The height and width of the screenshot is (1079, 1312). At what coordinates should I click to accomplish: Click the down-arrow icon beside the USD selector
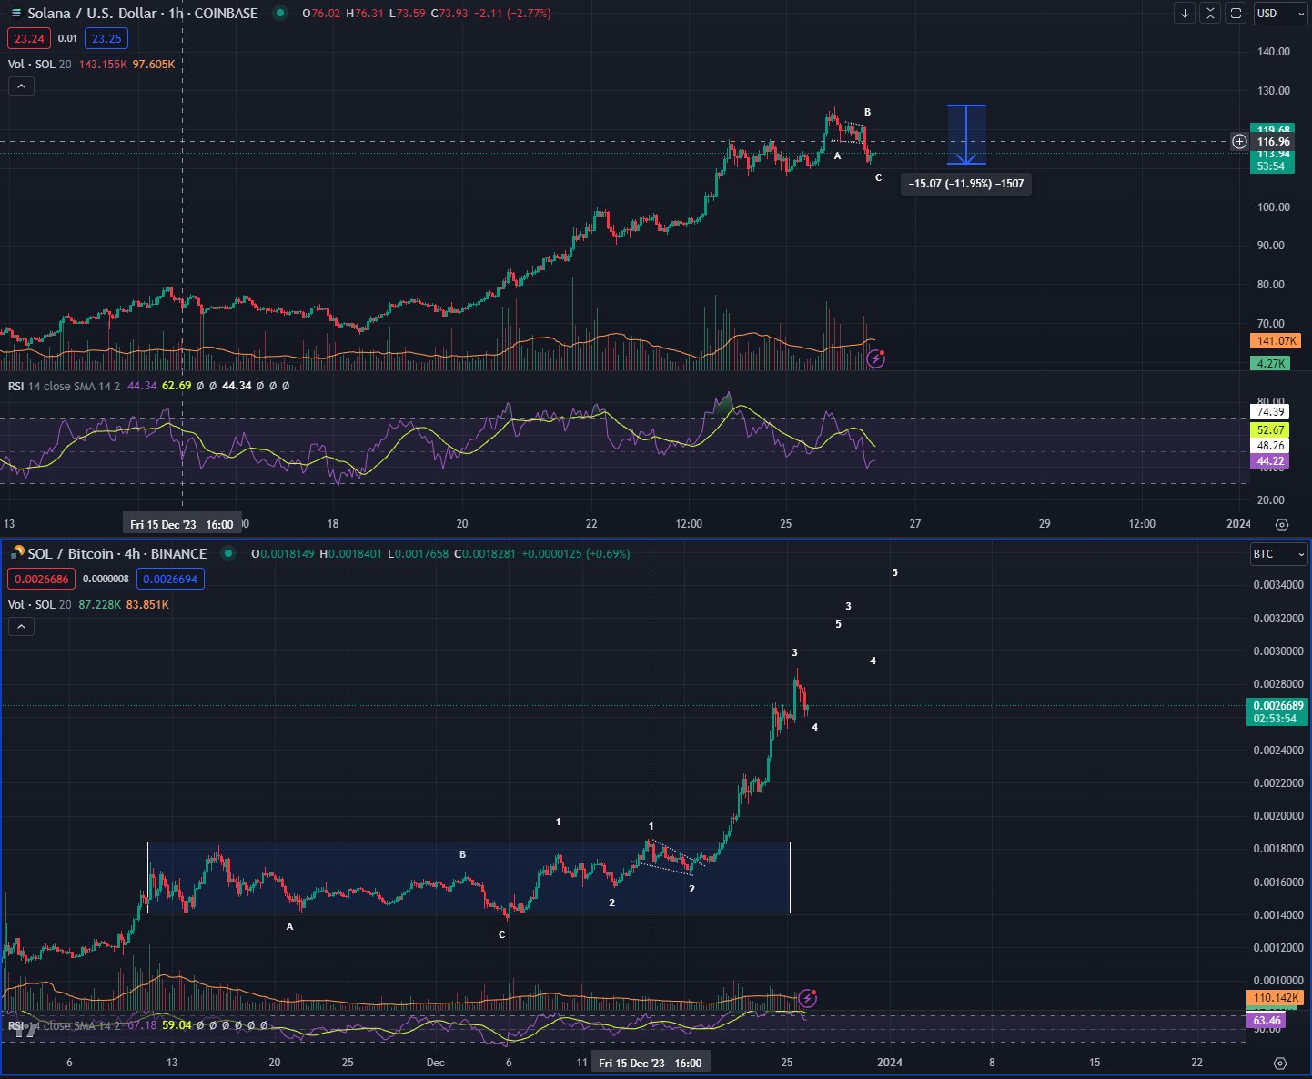(x=1185, y=14)
